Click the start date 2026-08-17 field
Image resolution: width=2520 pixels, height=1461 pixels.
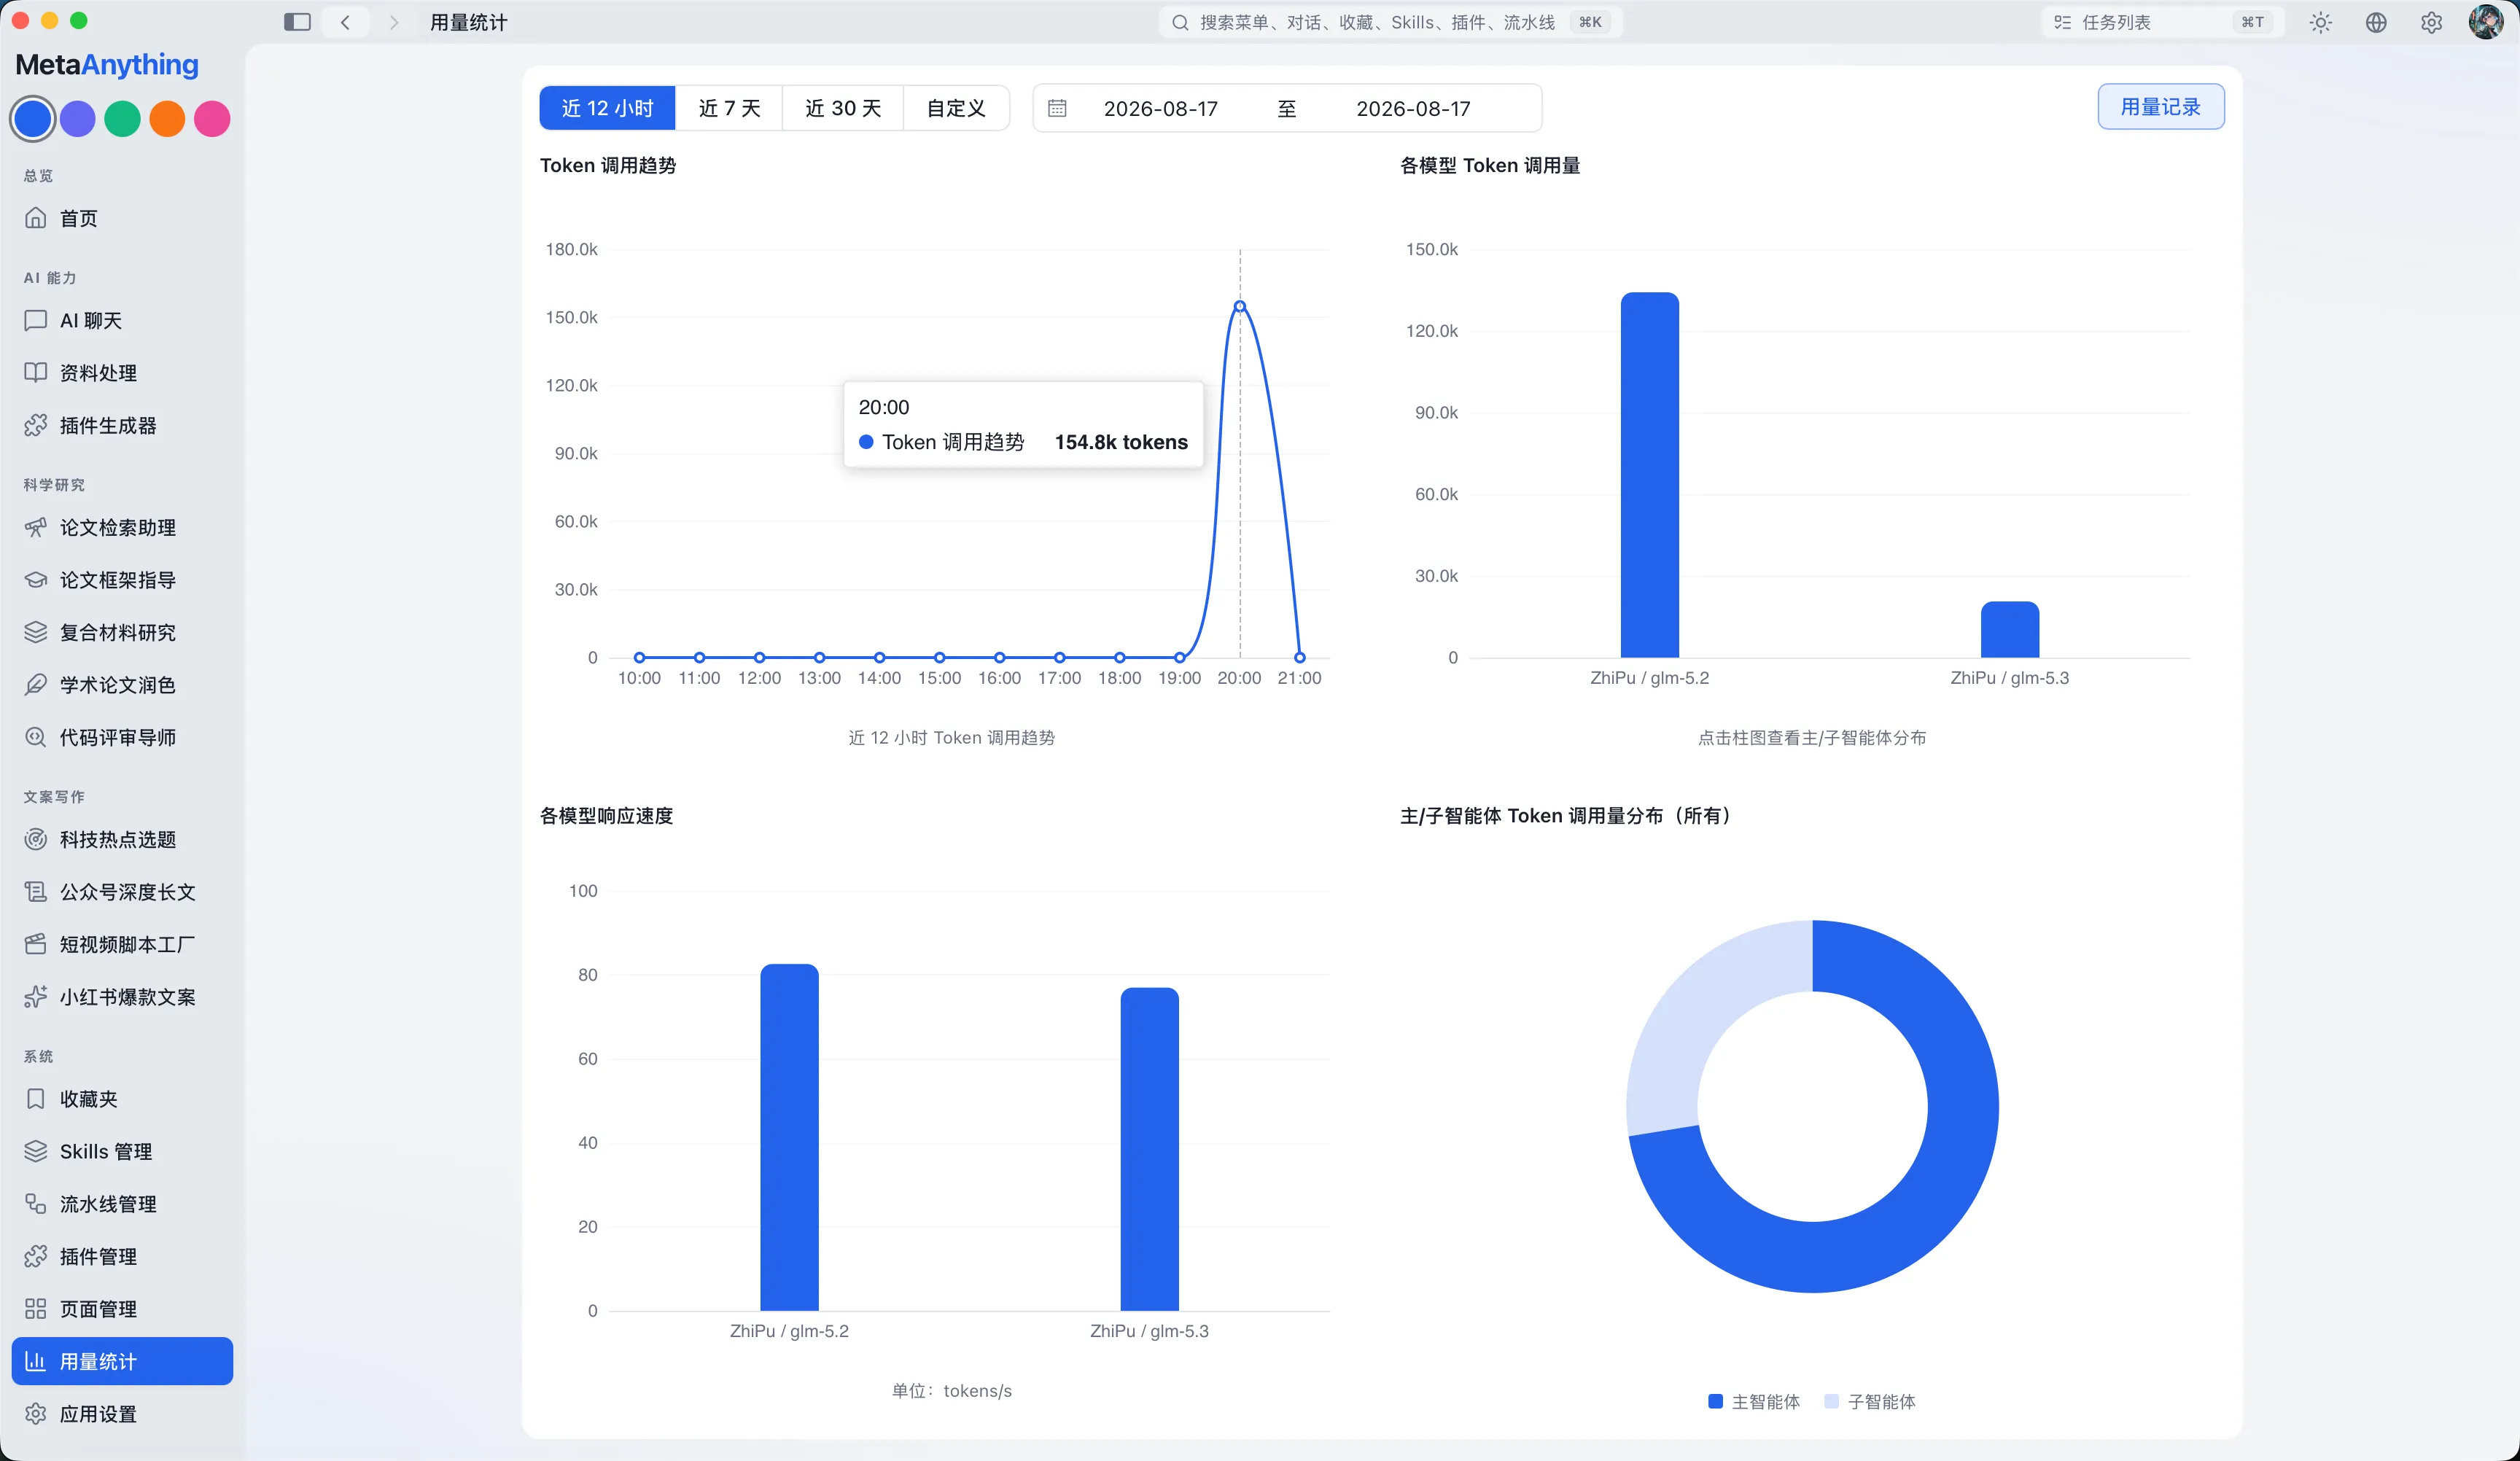tap(1160, 108)
